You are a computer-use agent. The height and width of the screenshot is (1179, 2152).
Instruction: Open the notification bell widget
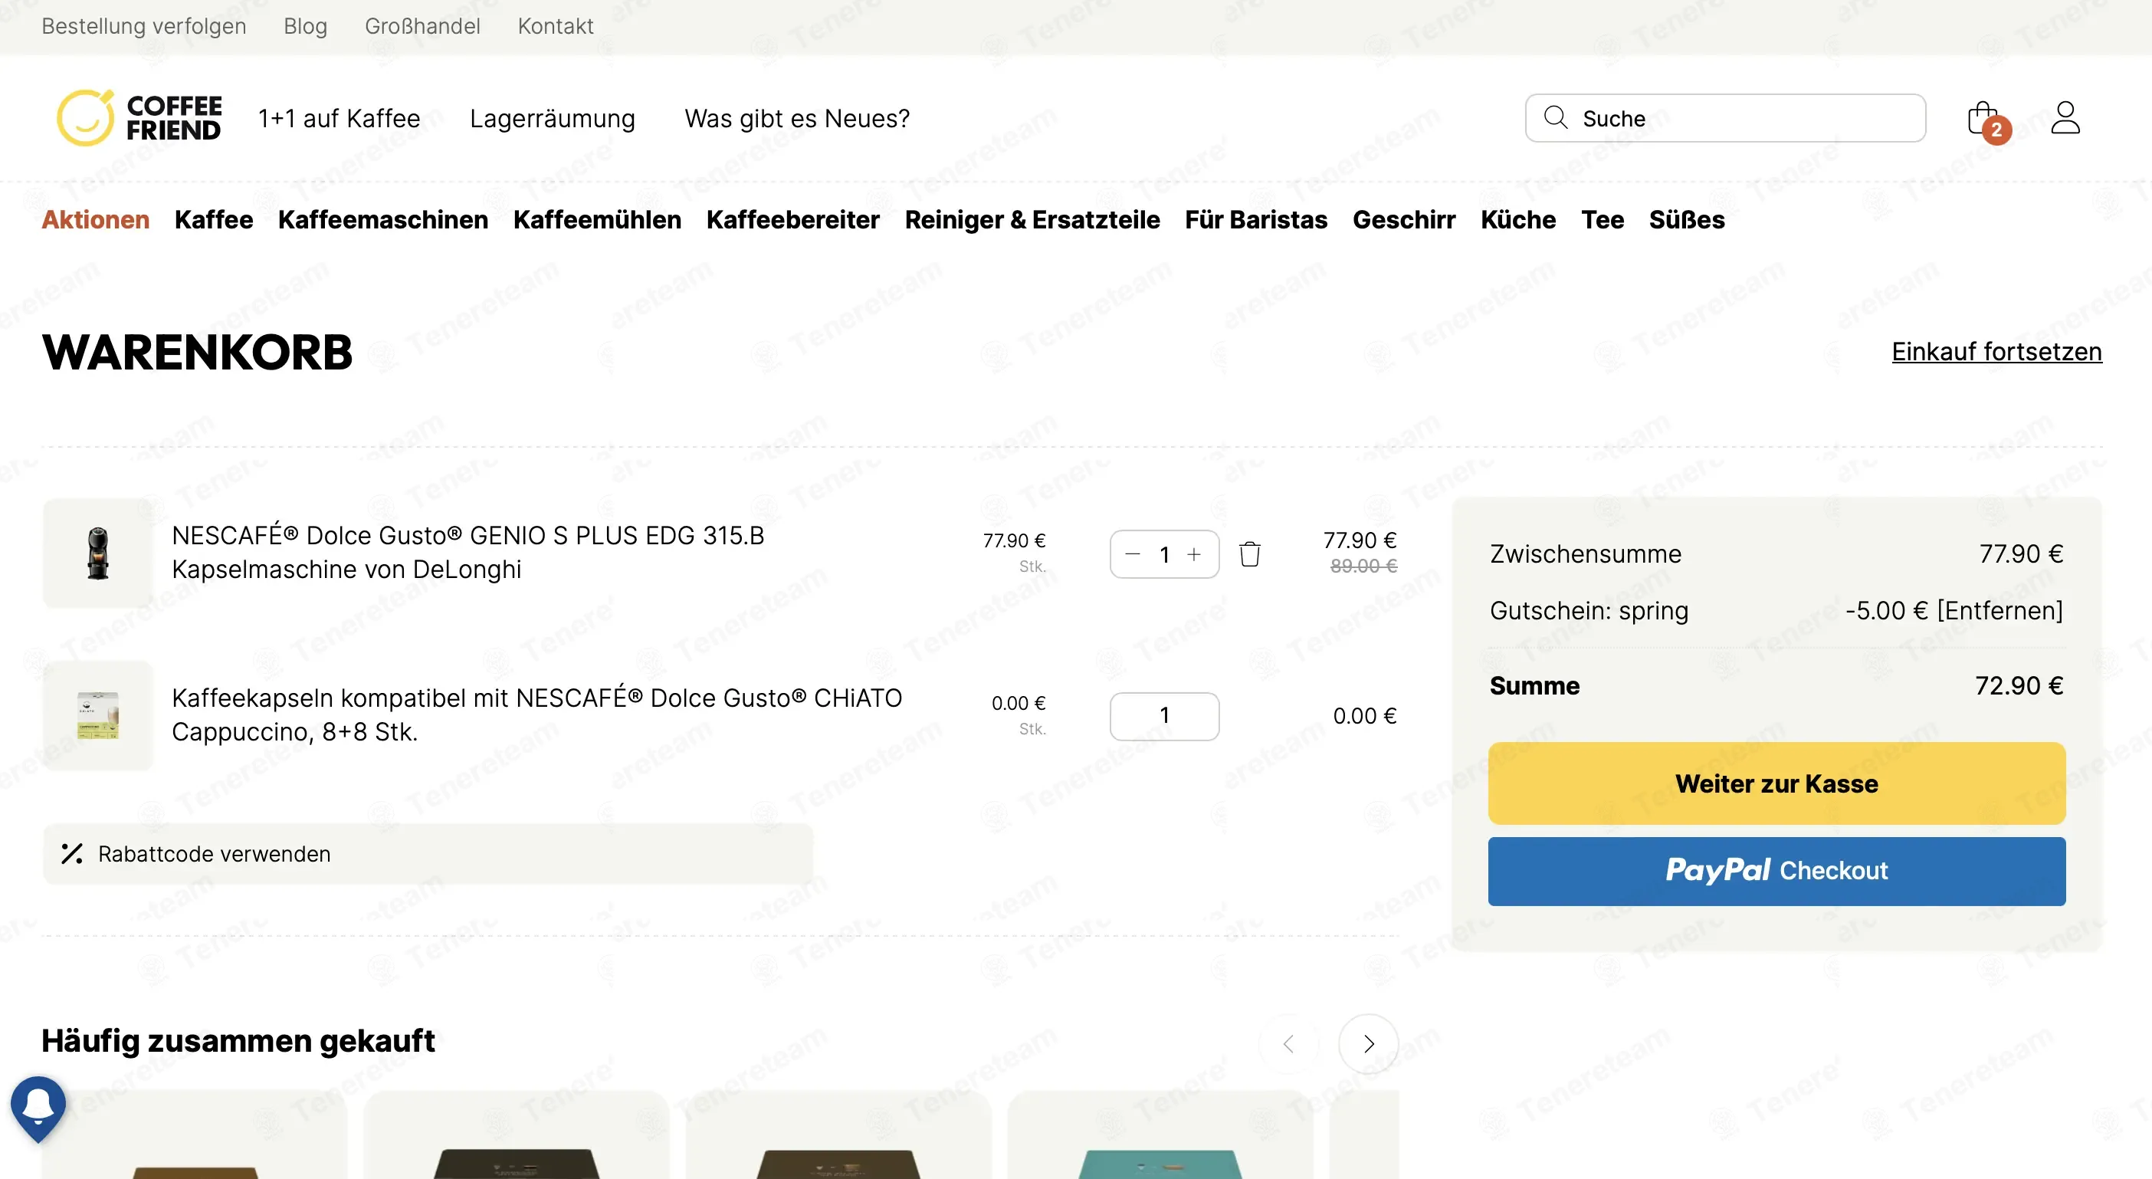click(x=38, y=1107)
